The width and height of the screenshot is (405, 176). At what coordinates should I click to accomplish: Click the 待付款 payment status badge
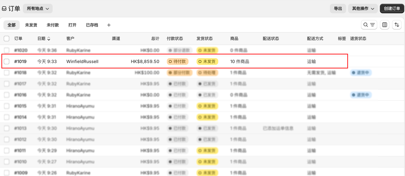click(x=178, y=62)
